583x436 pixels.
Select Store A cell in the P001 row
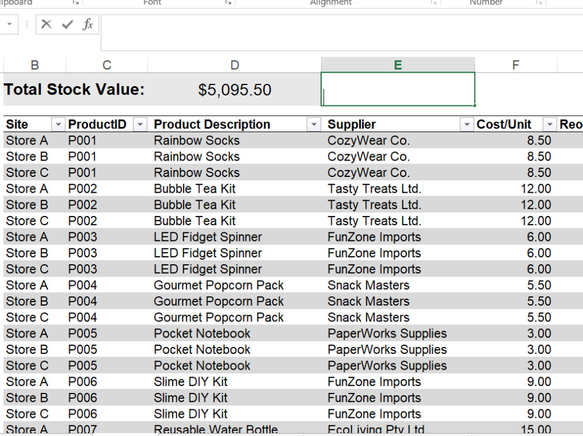click(34, 140)
